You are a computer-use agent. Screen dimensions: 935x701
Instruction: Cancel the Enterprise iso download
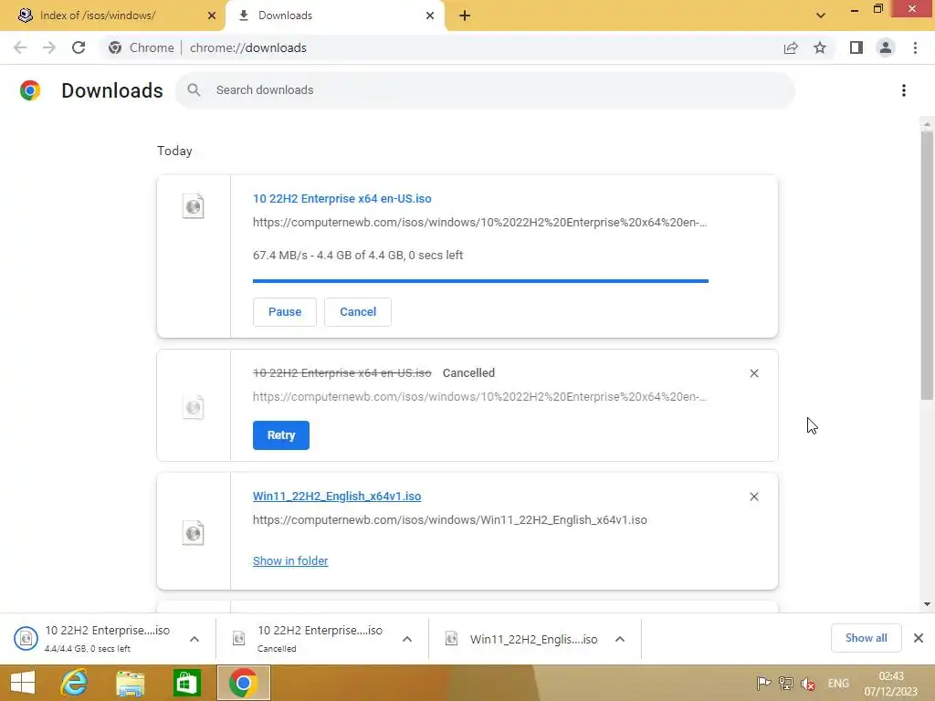[x=358, y=312]
